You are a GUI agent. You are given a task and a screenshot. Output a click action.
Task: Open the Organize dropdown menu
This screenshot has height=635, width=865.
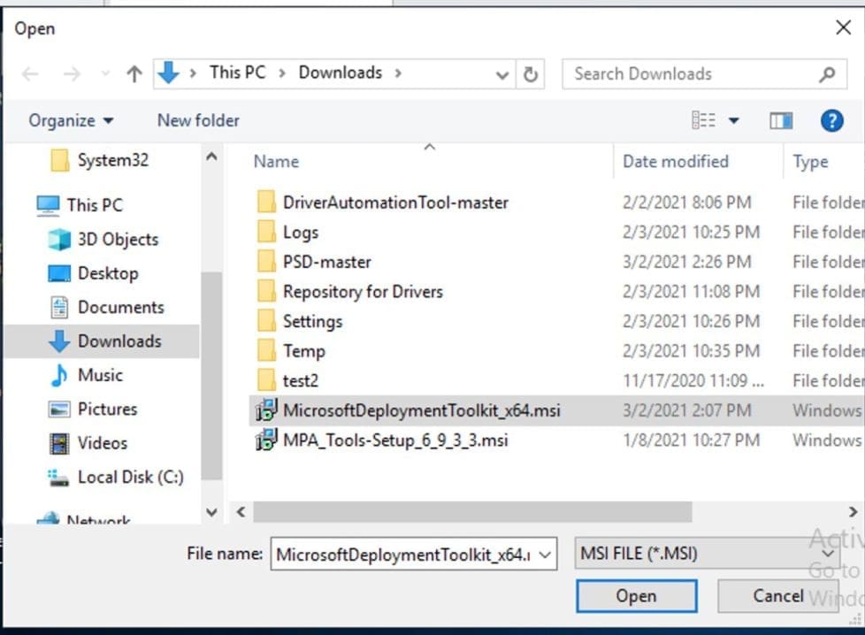tap(71, 121)
